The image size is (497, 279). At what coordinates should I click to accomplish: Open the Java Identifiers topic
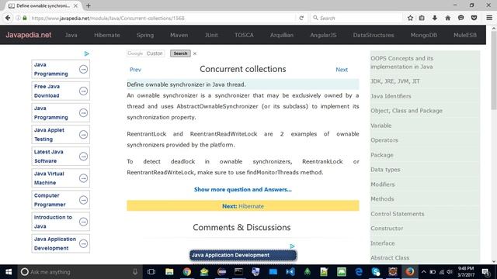[391, 96]
